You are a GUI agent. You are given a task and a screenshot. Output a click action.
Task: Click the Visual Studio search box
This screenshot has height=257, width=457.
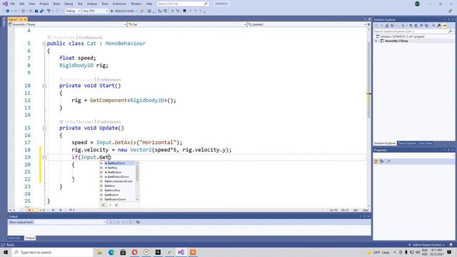click(183, 4)
